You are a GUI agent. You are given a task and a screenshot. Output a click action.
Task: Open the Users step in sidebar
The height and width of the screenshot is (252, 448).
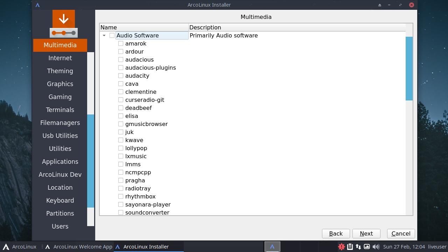coord(60,226)
